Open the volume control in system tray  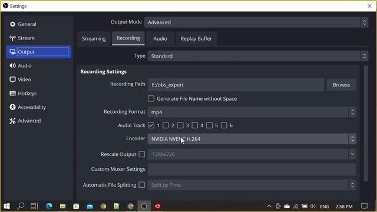point(313,206)
